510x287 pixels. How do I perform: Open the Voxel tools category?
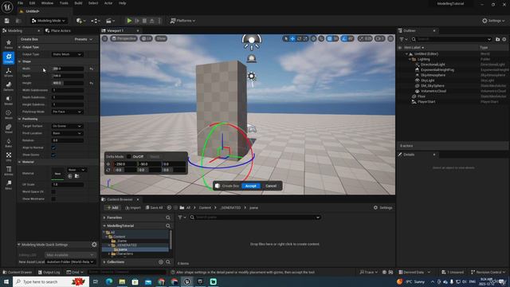(9, 128)
